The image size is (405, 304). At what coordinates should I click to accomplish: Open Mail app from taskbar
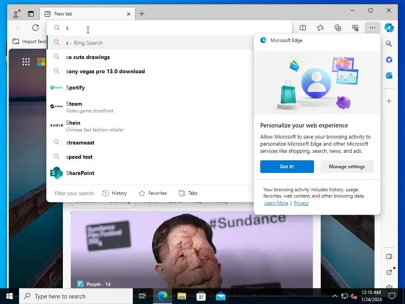click(221, 296)
